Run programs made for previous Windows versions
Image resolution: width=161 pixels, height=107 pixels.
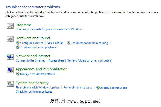(49, 29)
